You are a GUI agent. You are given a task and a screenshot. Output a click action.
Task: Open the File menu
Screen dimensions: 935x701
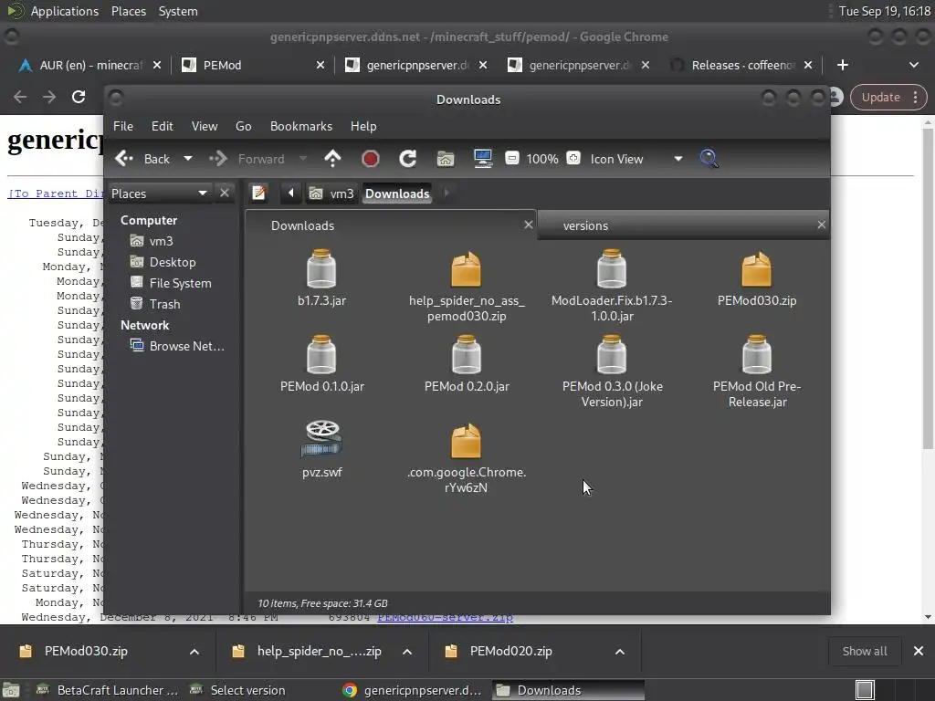[x=123, y=126]
